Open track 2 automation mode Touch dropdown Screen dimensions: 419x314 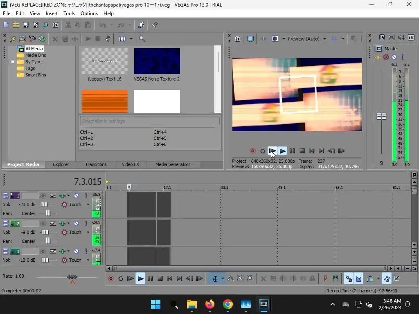coord(88,232)
